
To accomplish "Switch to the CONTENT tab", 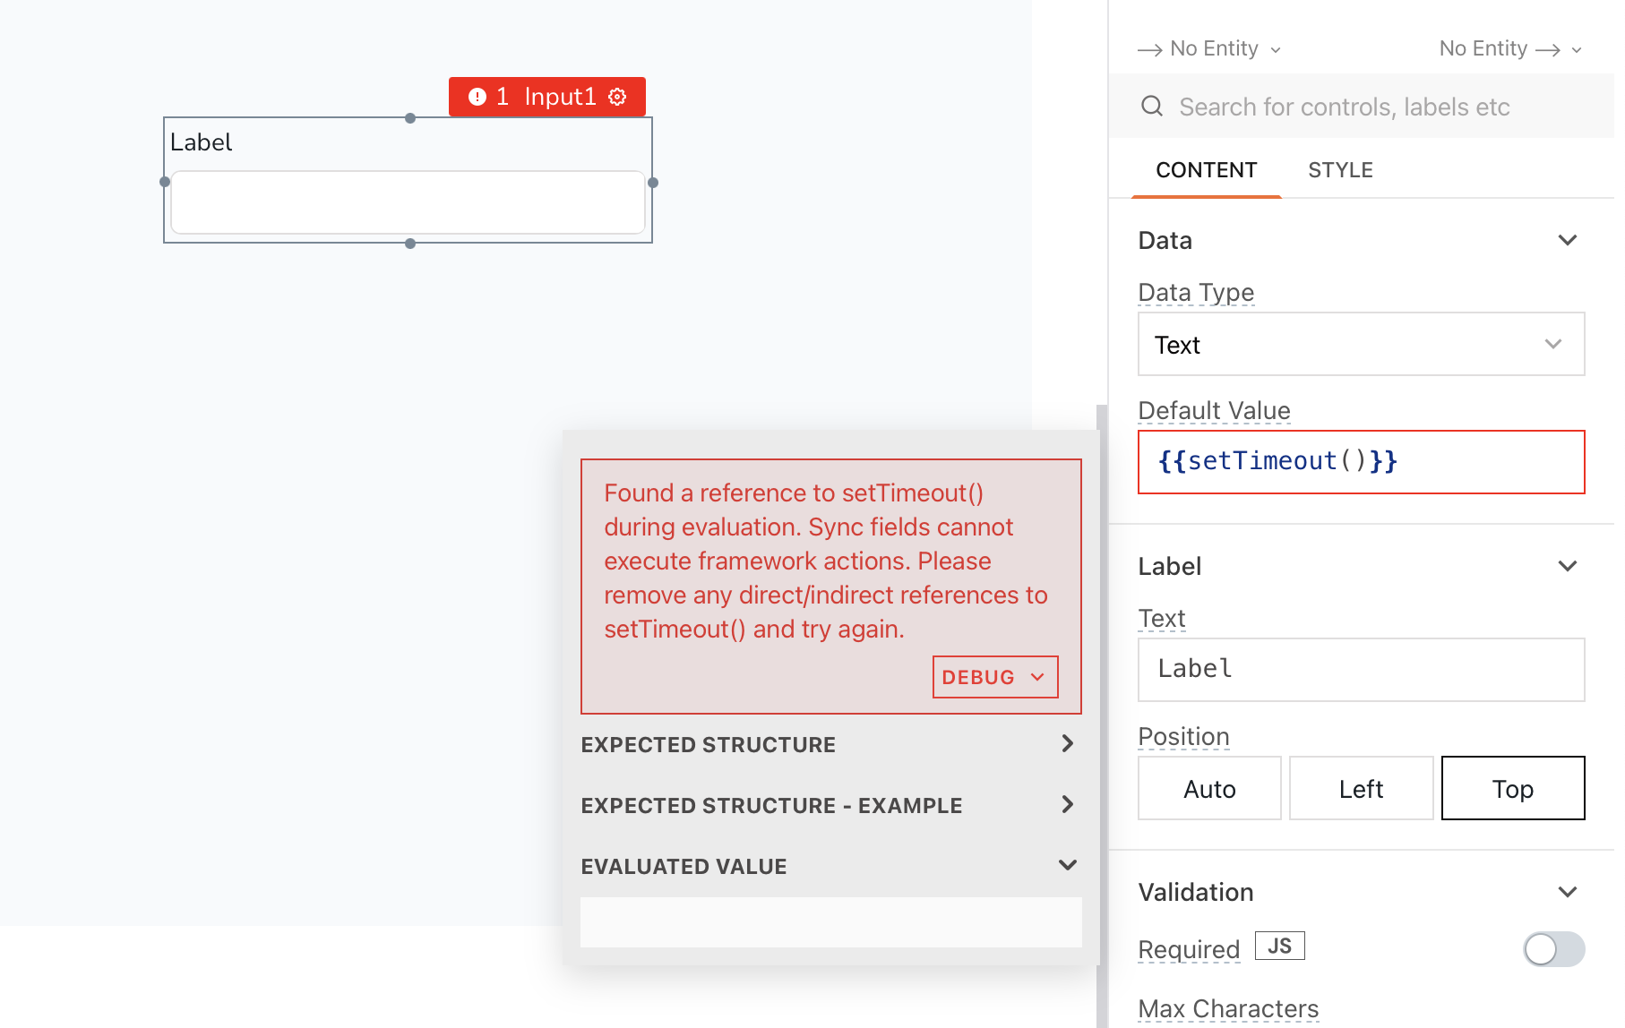I will [x=1206, y=170].
